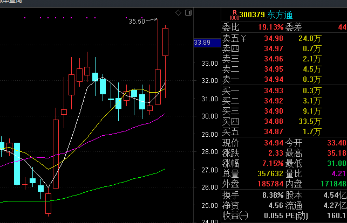Click the 买三 volume 9.1万
Viewport: 347px width, 223px height.
[x=312, y=111]
